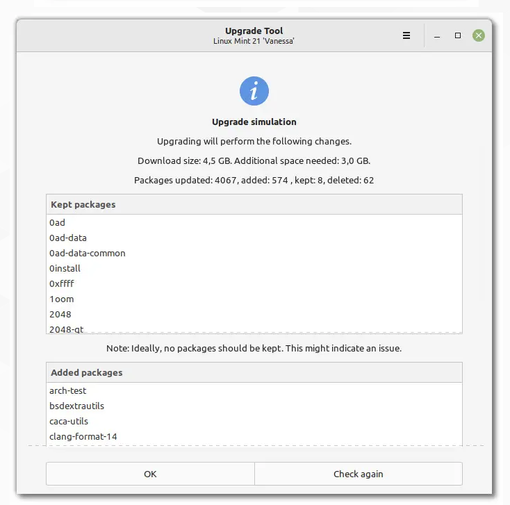This screenshot has width=510, height=505.
Task: Click the blue information icon
Action: click(254, 91)
